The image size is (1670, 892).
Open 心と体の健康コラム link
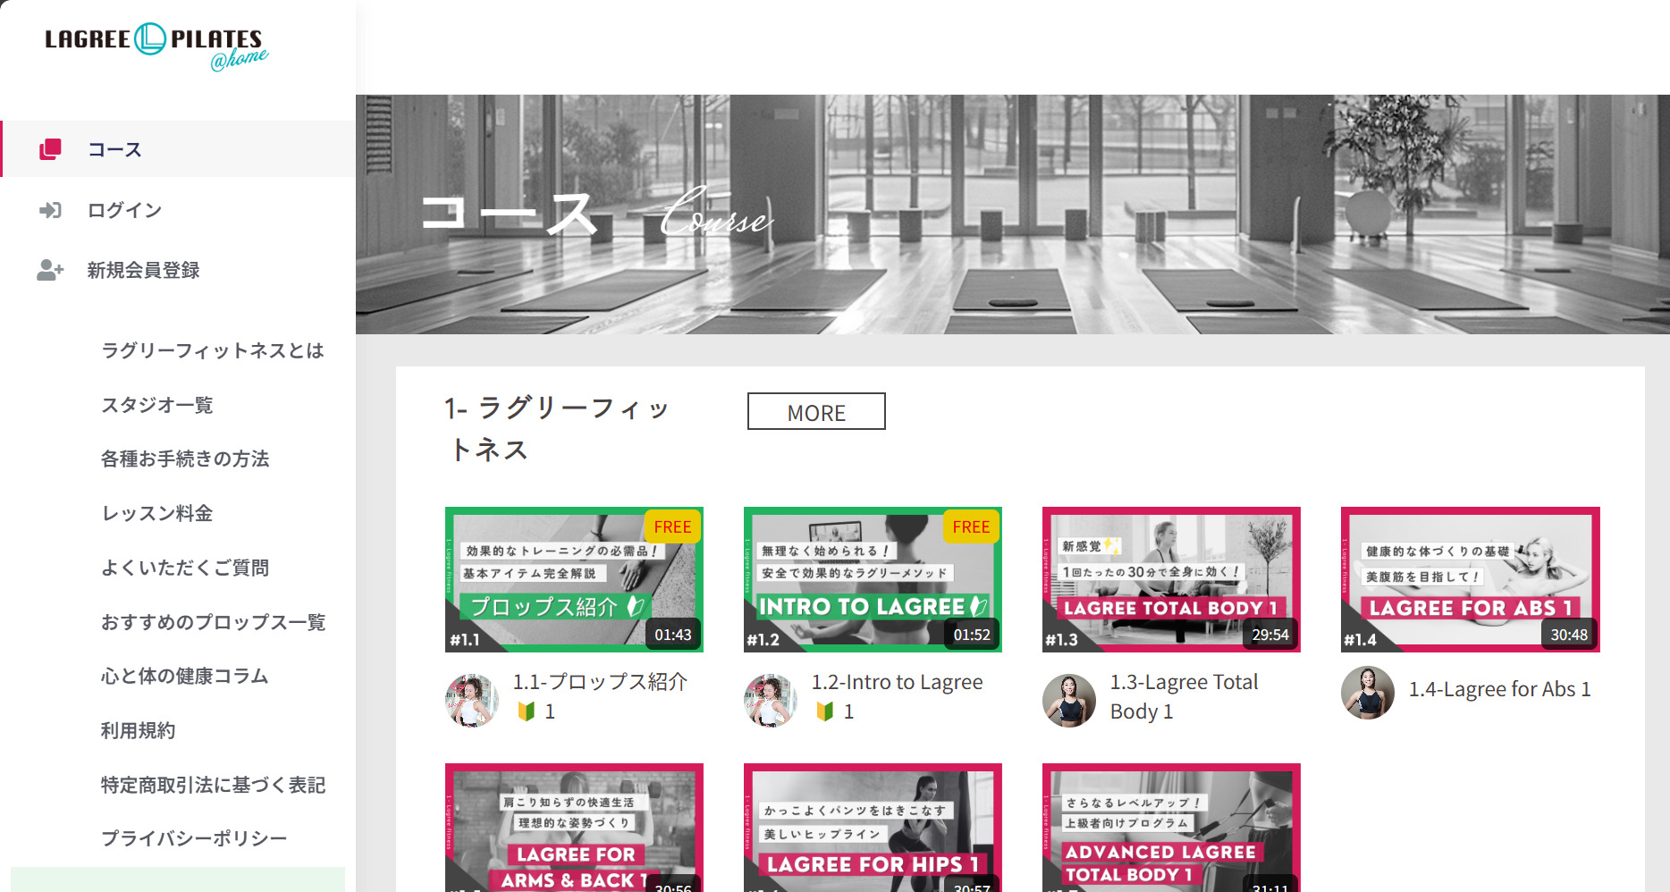coord(185,676)
